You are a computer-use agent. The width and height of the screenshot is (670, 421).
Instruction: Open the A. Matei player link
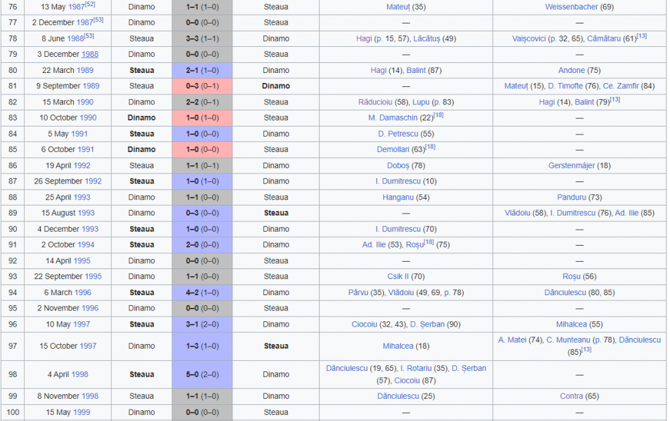point(512,340)
